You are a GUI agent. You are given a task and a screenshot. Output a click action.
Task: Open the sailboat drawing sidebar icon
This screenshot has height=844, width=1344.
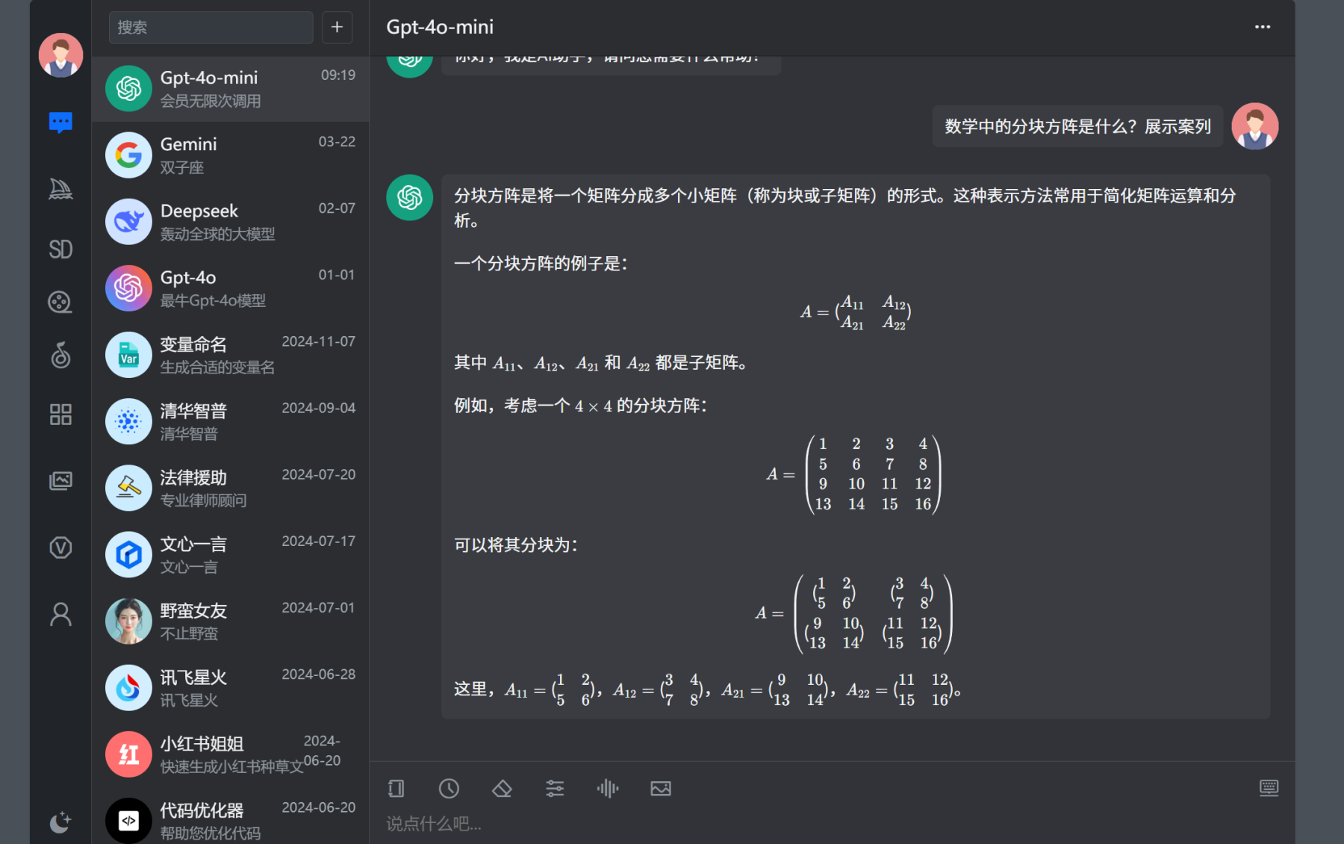[60, 189]
